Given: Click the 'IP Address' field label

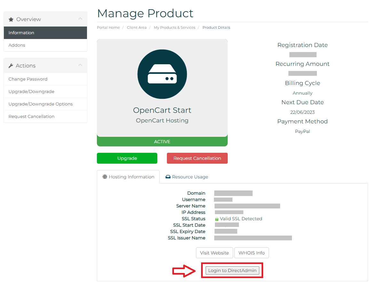Looking at the screenshot, I should (193, 212).
